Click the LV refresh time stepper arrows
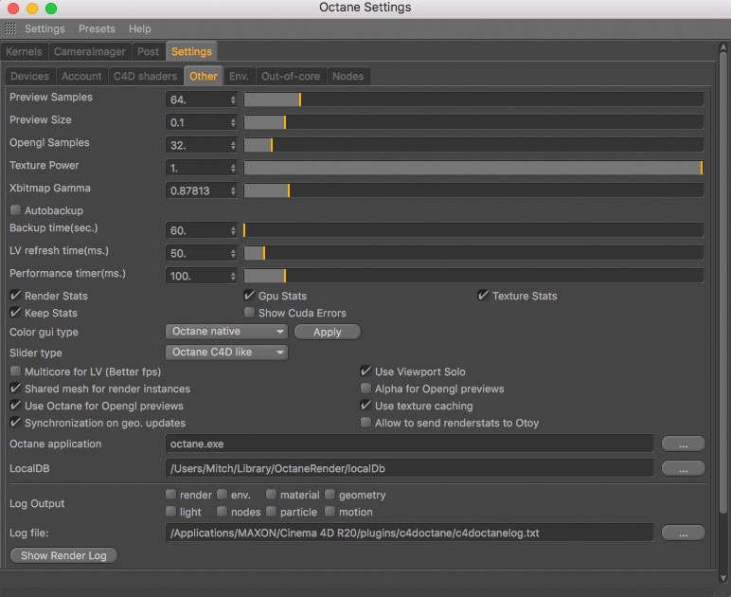731x597 pixels. [233, 253]
